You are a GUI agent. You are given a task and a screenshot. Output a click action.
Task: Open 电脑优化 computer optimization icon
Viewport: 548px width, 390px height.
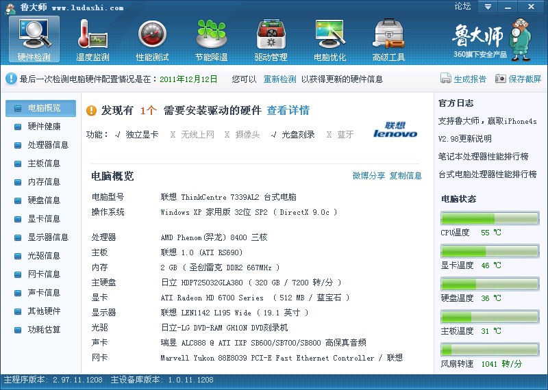pos(329,39)
